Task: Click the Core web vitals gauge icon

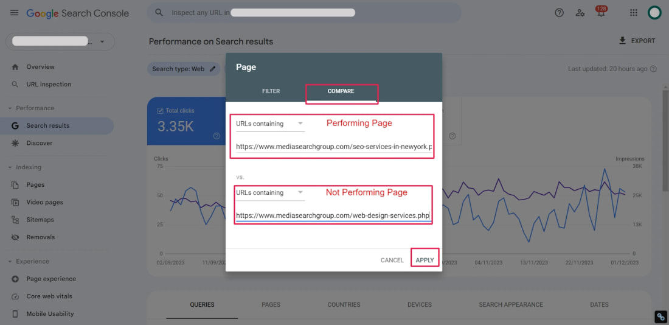Action: coord(15,296)
